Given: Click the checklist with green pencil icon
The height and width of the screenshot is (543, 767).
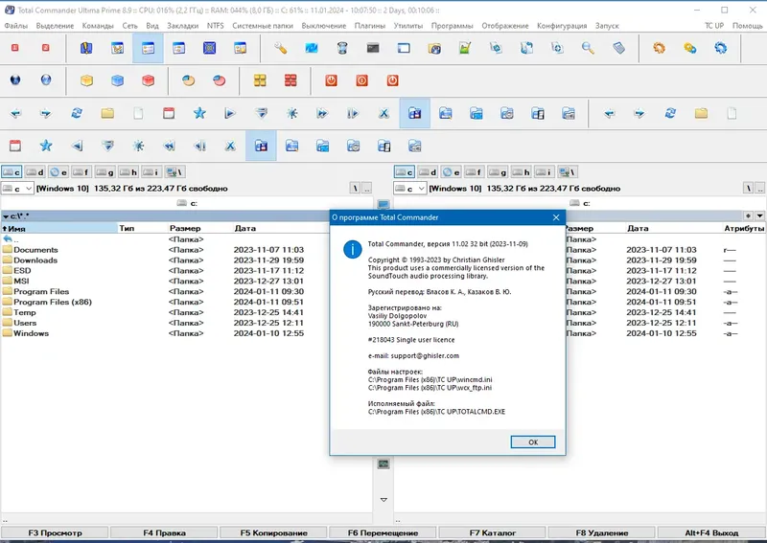Looking at the screenshot, I should click(465, 48).
